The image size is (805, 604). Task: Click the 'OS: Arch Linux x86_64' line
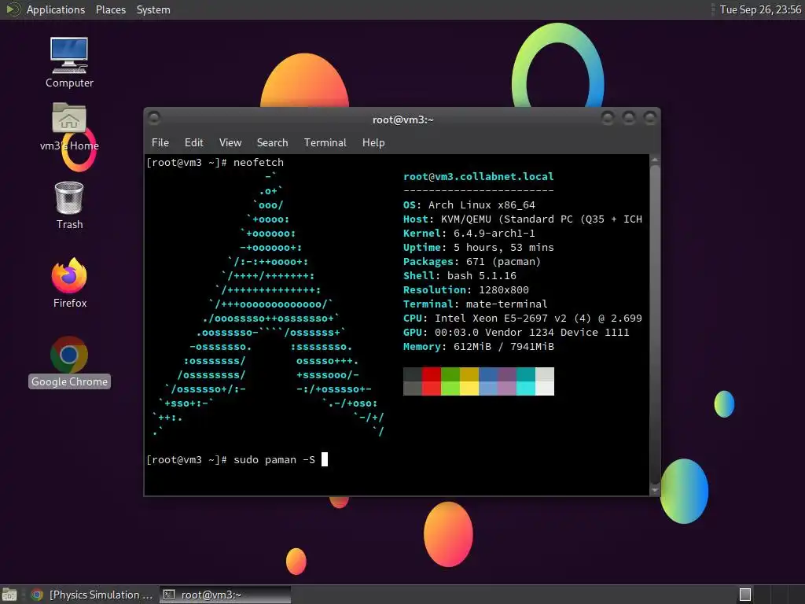[469, 205]
